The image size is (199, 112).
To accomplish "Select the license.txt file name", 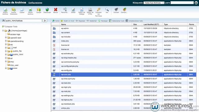I will 65,49.
